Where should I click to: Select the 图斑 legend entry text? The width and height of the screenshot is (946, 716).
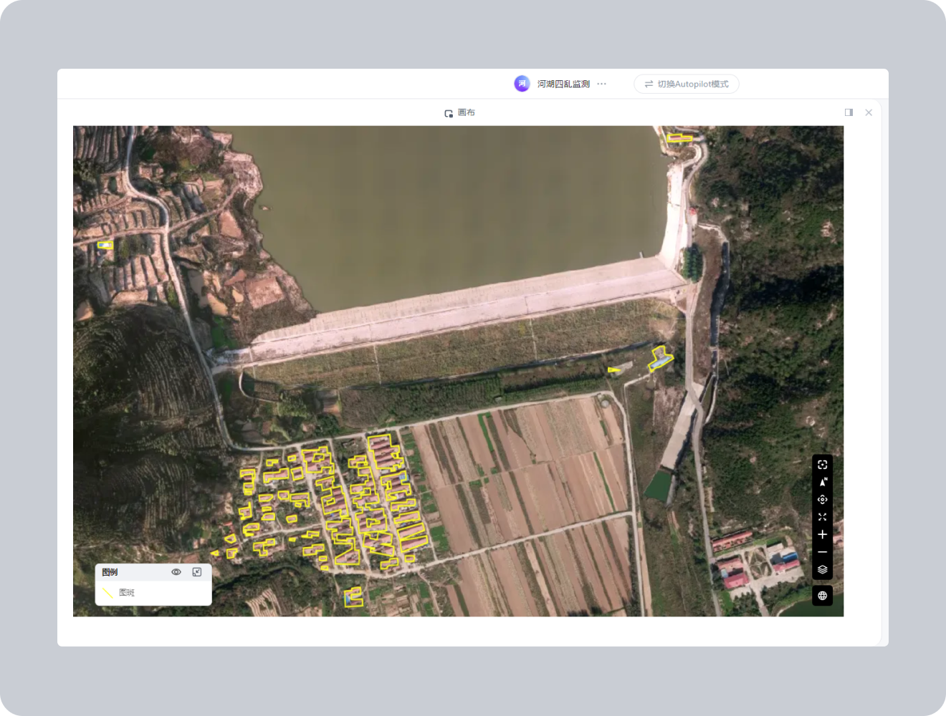point(127,593)
